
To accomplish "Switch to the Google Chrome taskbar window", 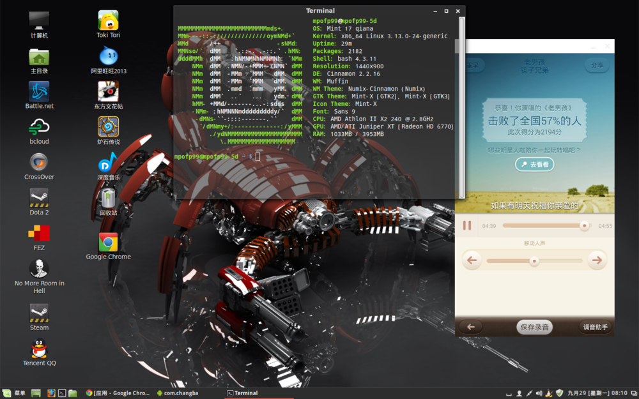I will [x=118, y=393].
